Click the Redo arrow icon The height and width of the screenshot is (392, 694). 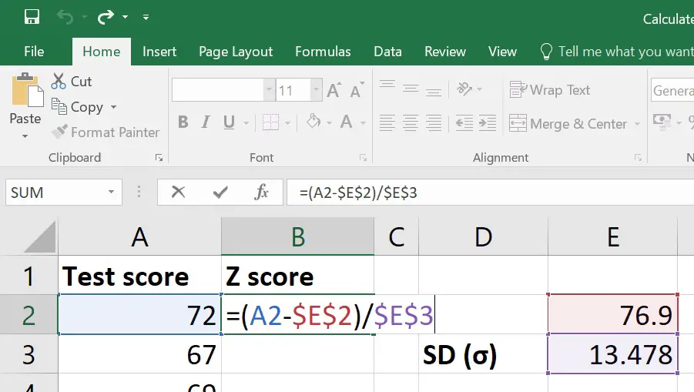click(x=106, y=17)
